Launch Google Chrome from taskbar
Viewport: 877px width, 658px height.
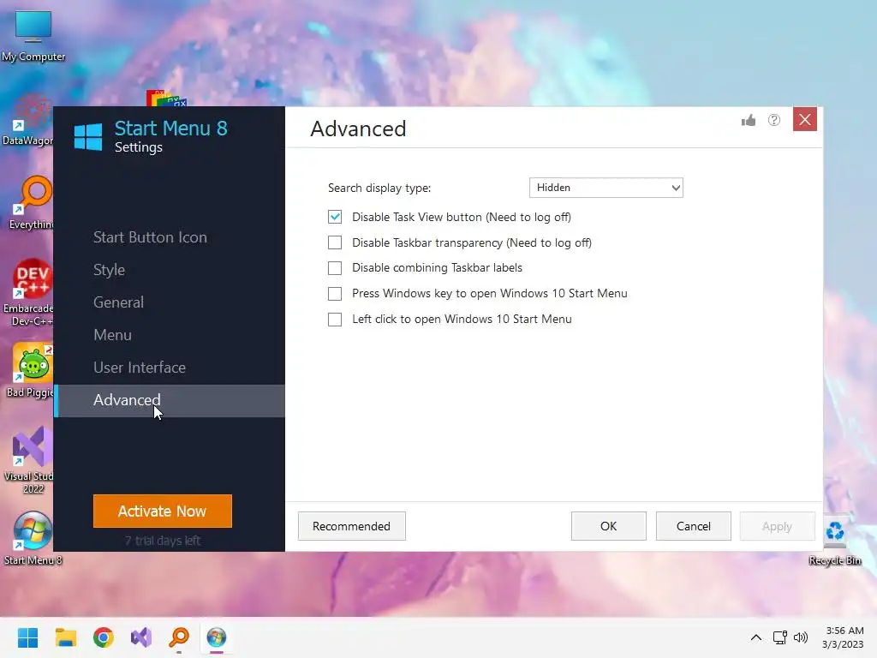(x=104, y=637)
